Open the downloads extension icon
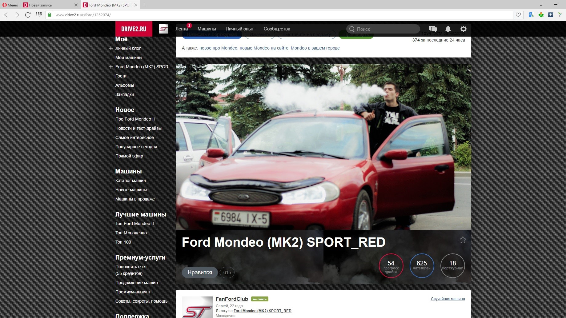The image size is (566, 318). [x=551, y=15]
